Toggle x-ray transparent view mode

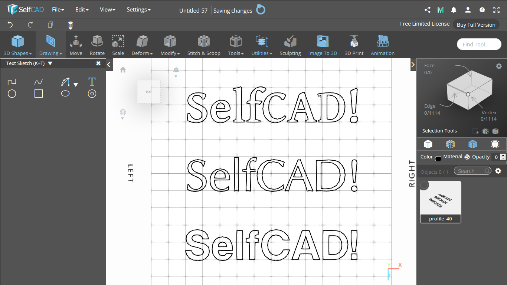point(495,144)
